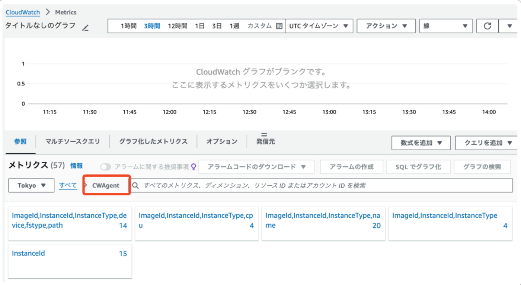Open the 線 graph type dropdown
The image size is (521, 285).
click(x=446, y=26)
